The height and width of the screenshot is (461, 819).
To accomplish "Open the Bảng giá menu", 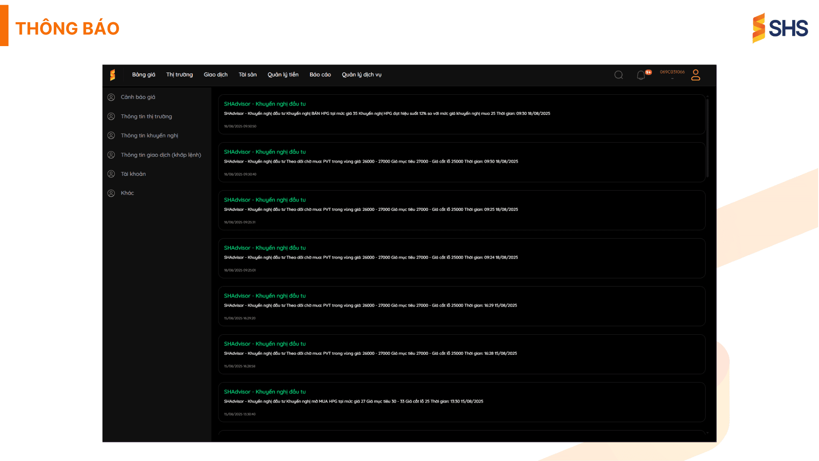I will (x=144, y=75).
